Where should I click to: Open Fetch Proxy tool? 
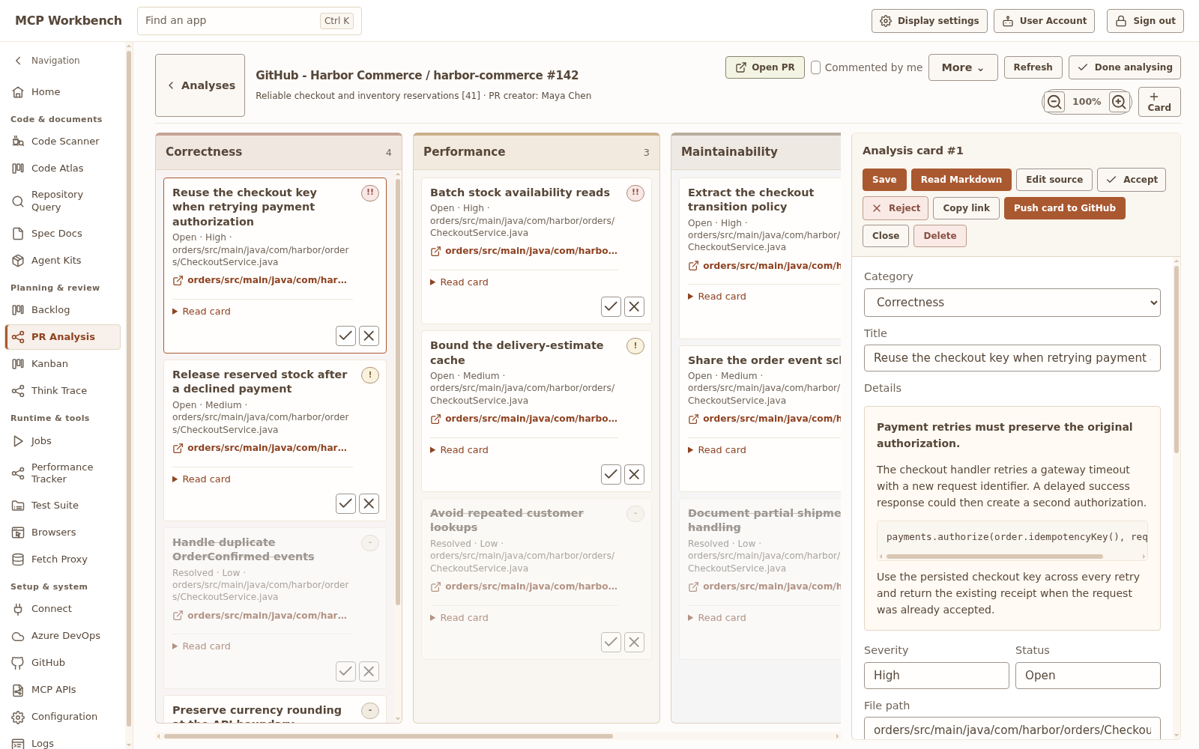[x=63, y=560]
